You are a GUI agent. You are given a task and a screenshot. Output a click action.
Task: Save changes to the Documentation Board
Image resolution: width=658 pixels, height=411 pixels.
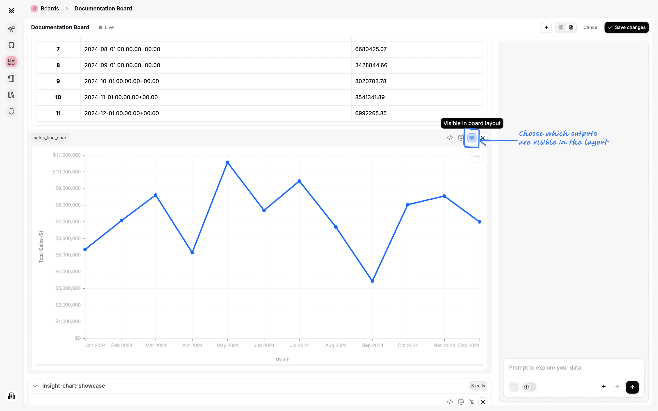pyautogui.click(x=626, y=27)
